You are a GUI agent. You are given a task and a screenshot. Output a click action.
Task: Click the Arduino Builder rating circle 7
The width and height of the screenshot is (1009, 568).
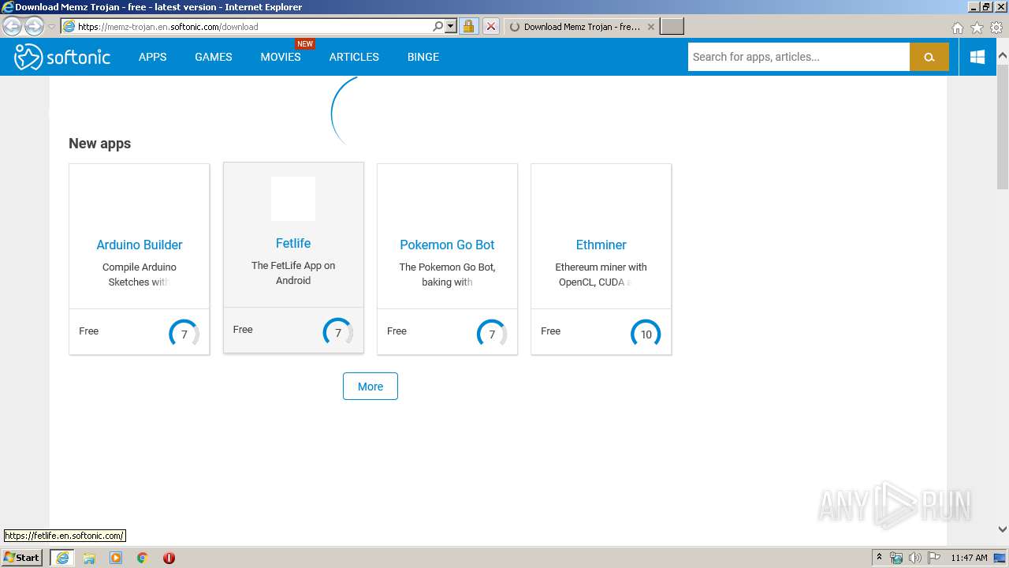(x=184, y=334)
